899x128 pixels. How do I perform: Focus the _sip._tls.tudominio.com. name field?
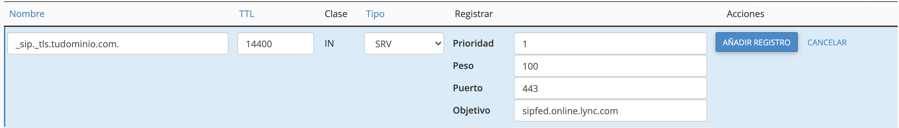click(x=118, y=44)
